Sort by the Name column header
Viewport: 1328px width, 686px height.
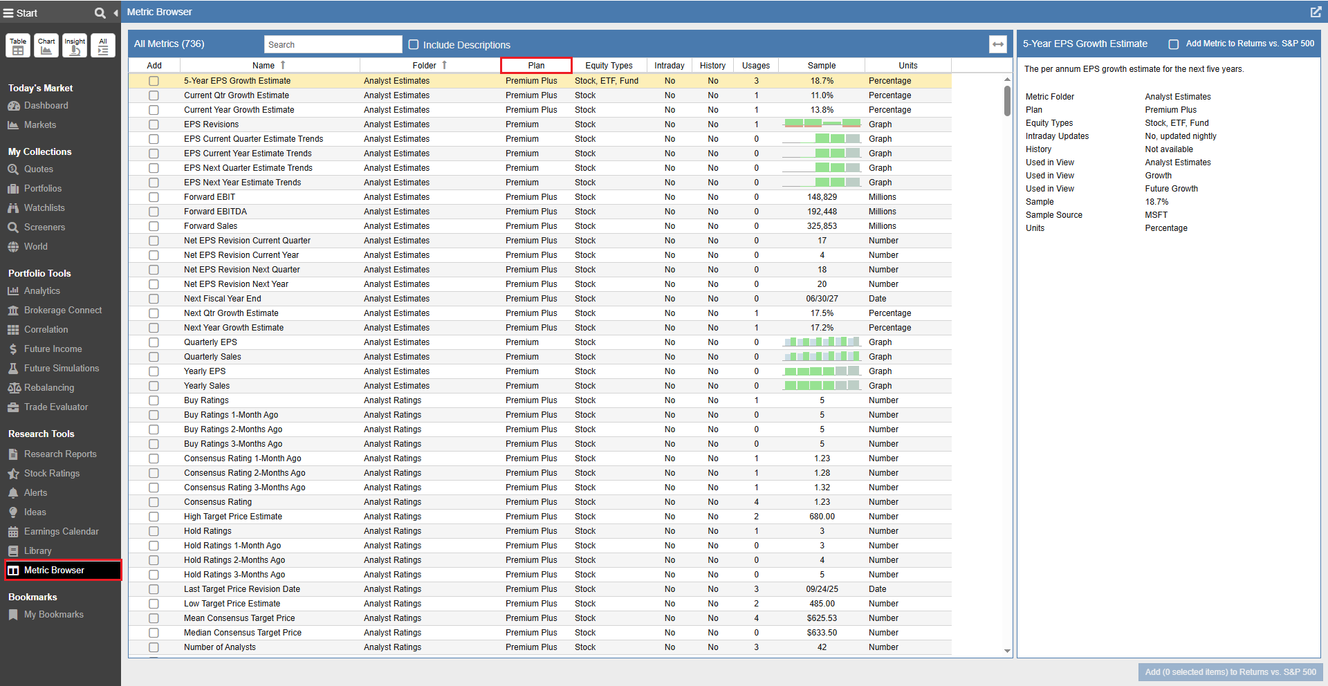[x=264, y=66]
